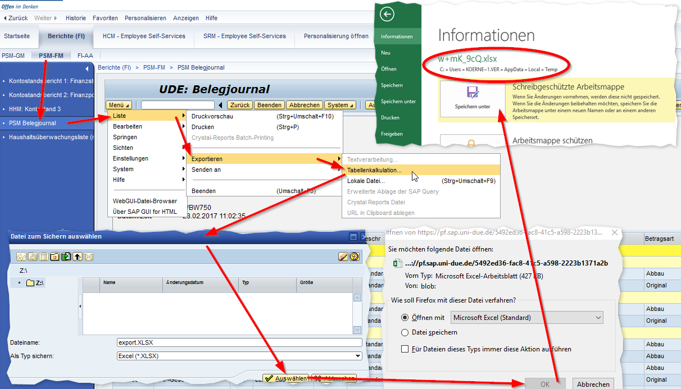Image resolution: width=681 pixels, height=389 pixels.
Task: Click the up-one-level folder arrow icon
Action: [x=78, y=257]
